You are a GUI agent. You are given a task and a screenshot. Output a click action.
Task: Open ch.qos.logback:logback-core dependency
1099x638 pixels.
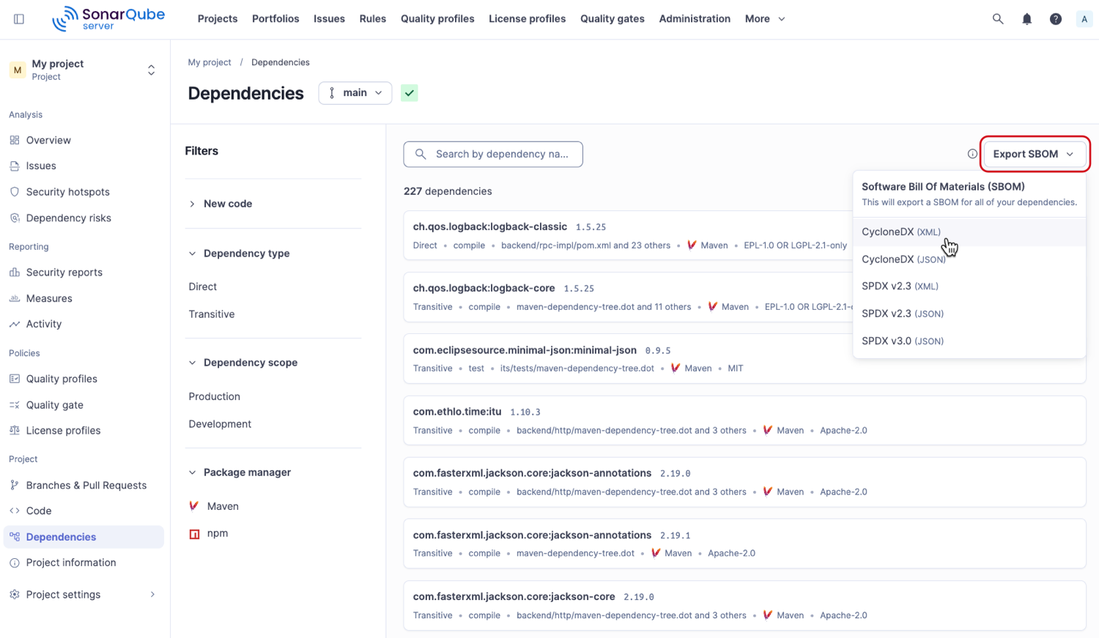coord(484,289)
